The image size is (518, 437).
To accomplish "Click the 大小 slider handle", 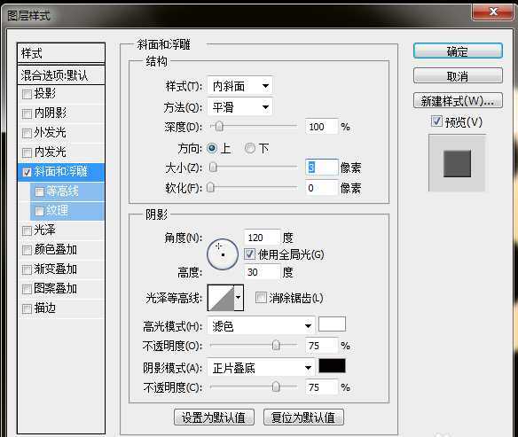I will (x=213, y=168).
